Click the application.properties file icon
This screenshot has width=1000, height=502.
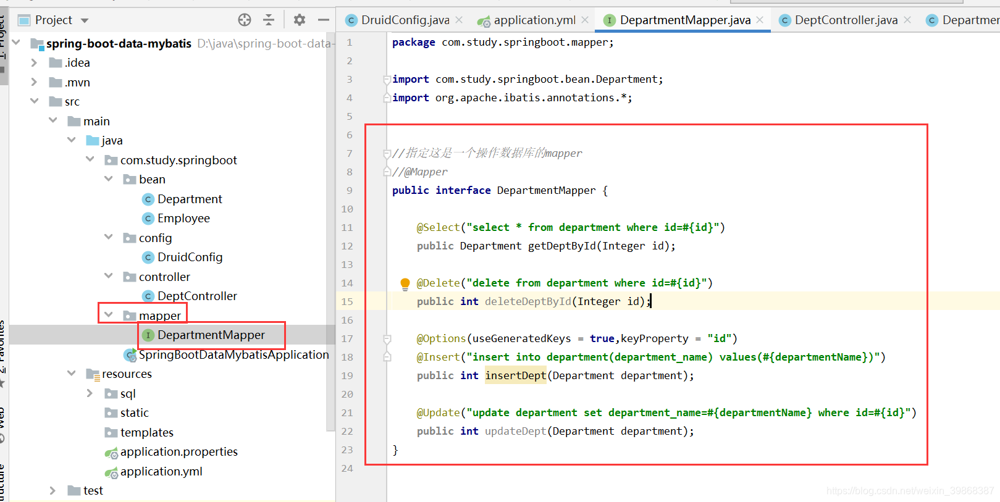coord(111,453)
